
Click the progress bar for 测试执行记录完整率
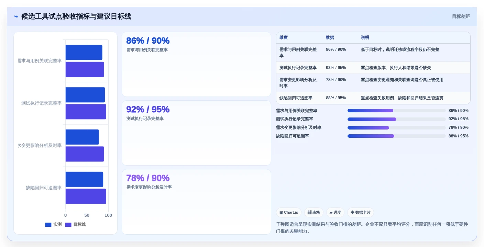coord(397,119)
